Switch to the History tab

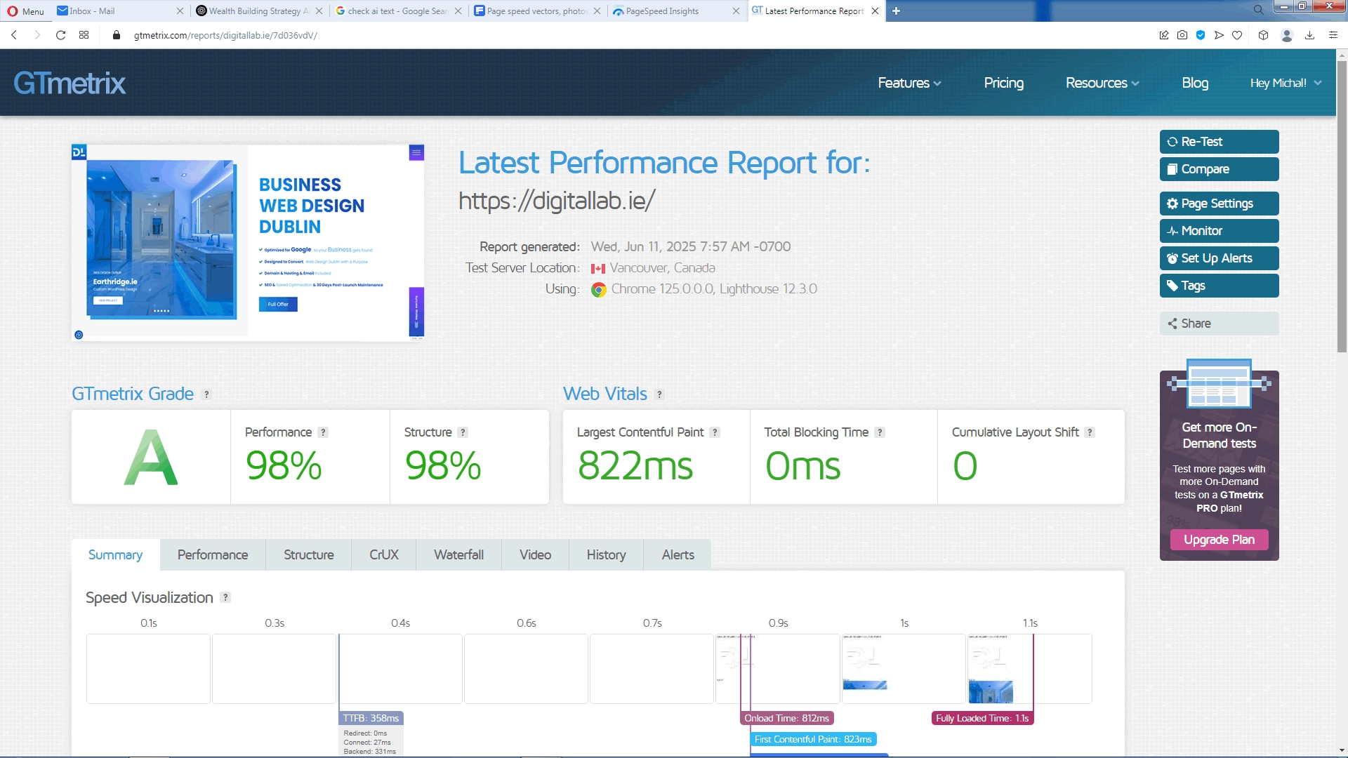607,554
